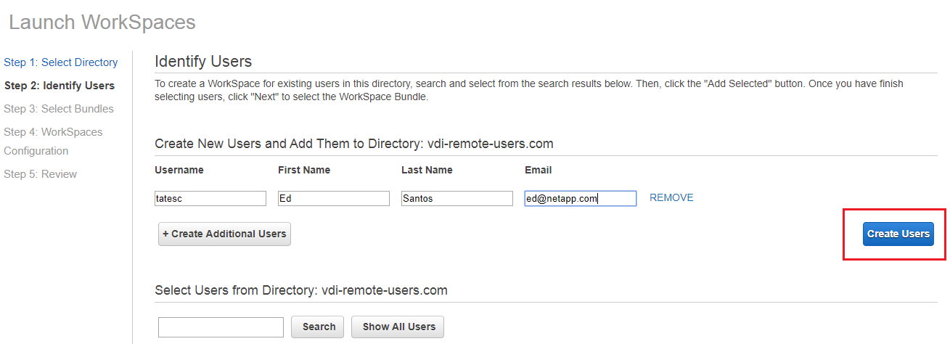Remove the tatesc user row

coord(671,197)
